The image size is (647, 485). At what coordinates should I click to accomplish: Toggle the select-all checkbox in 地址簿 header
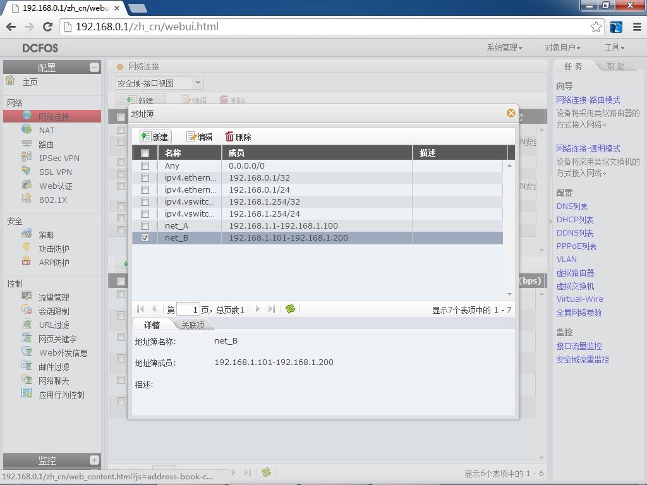[145, 153]
